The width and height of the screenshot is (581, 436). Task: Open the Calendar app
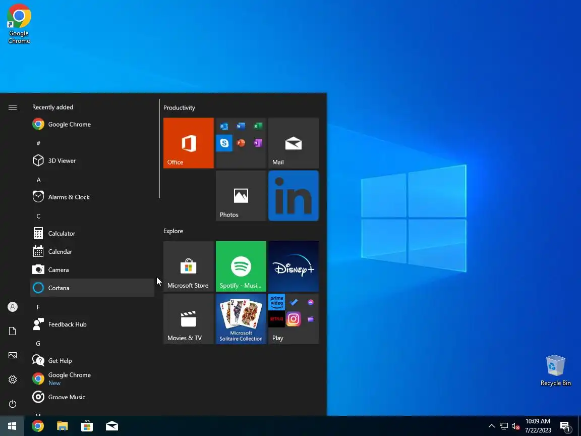click(92, 251)
